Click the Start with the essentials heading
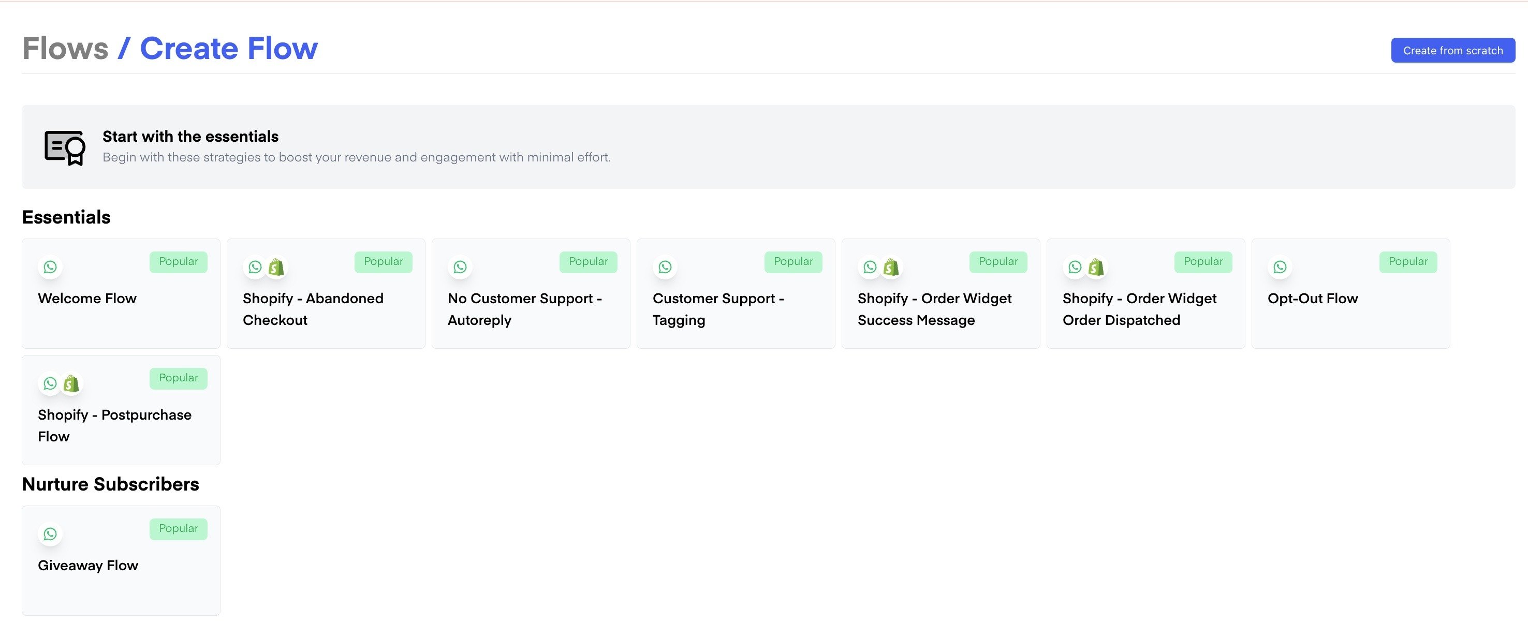 (x=190, y=136)
